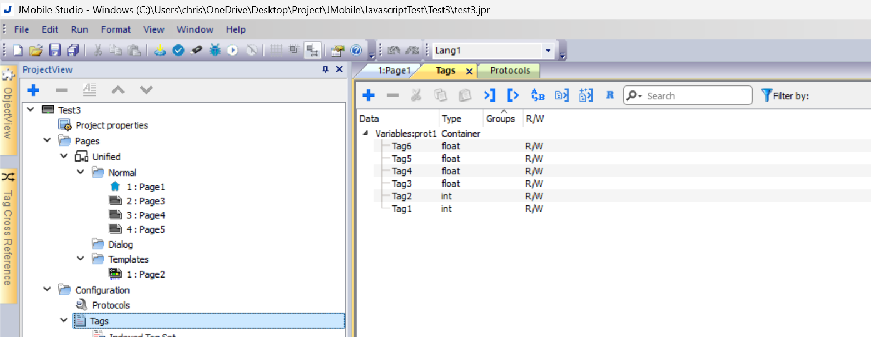Click the export tags icon
Image resolution: width=871 pixels, height=337 pixels.
coord(513,95)
